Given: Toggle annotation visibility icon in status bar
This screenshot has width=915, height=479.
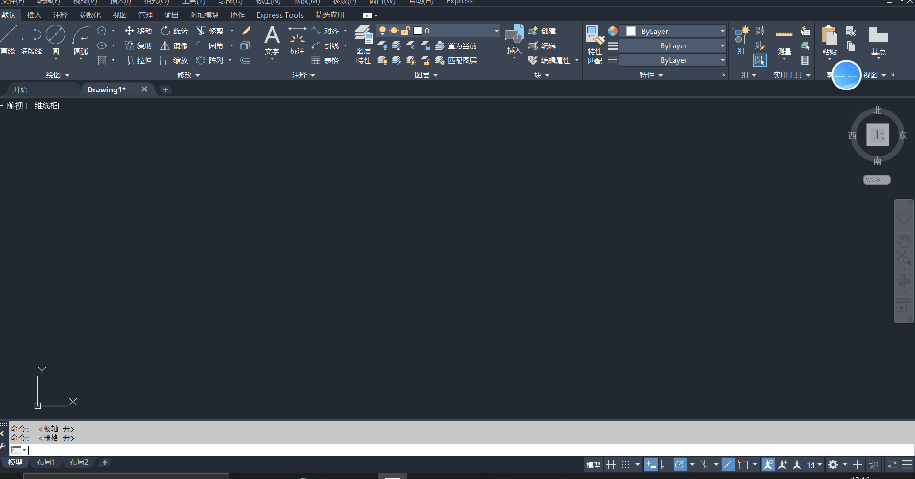Looking at the screenshot, I should [768, 465].
